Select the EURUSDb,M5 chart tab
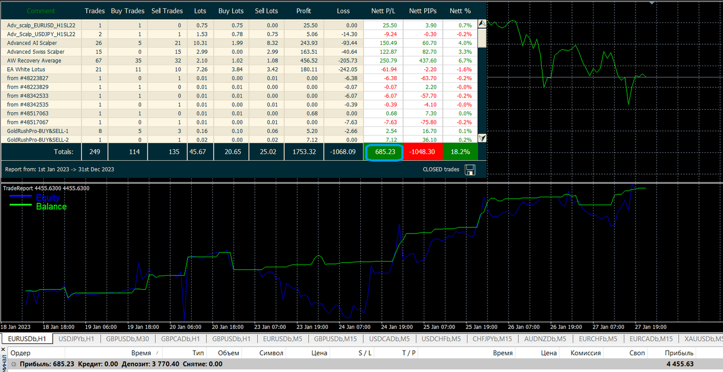The width and height of the screenshot is (723, 372). click(283, 338)
